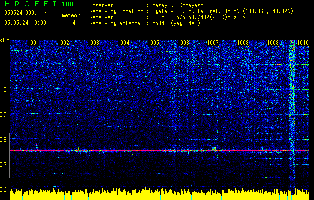
Task: Click the echo blob above the carrier at 1007
Action: [x=214, y=148]
